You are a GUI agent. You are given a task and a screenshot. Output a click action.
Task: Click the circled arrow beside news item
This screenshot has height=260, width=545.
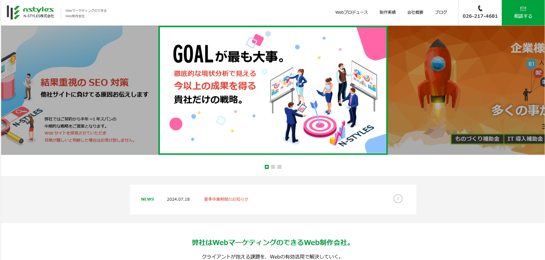(398, 199)
